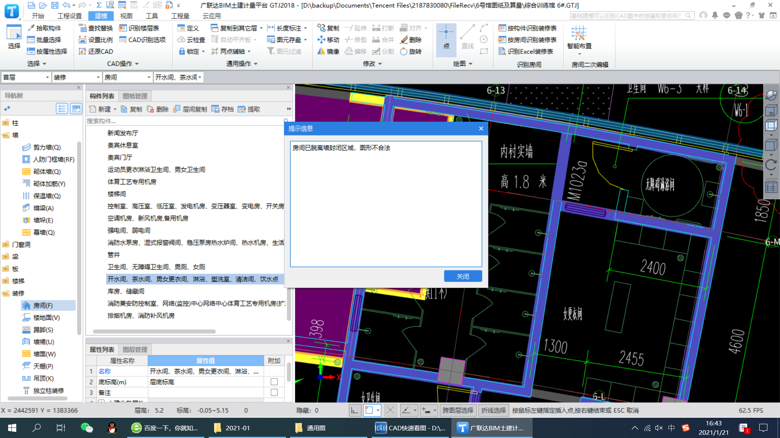The image size is (780, 438).
Task: Click 层间复制 copy between floors
Action: 190,109
